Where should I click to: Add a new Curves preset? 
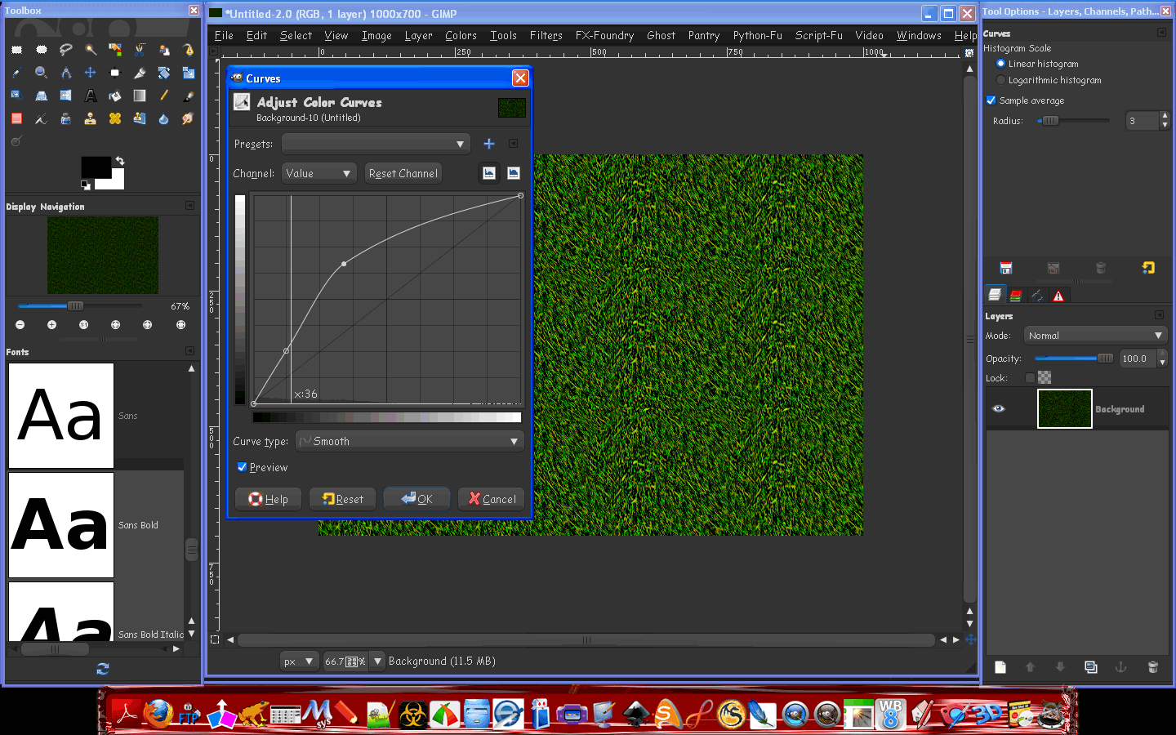pyautogui.click(x=488, y=143)
